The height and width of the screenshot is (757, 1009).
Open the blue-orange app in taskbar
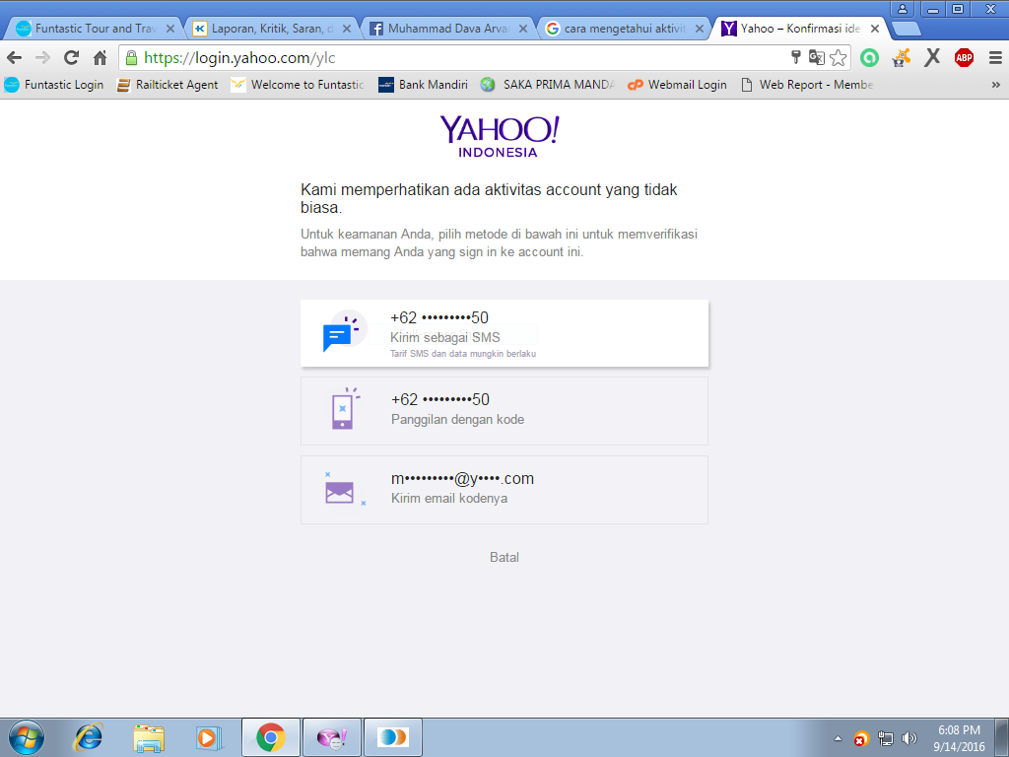(393, 737)
